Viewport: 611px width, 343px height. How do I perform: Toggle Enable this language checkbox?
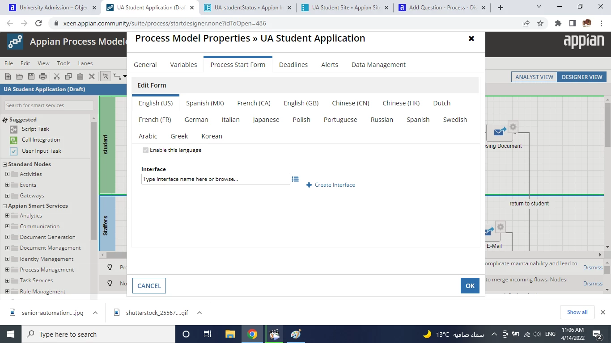145,150
